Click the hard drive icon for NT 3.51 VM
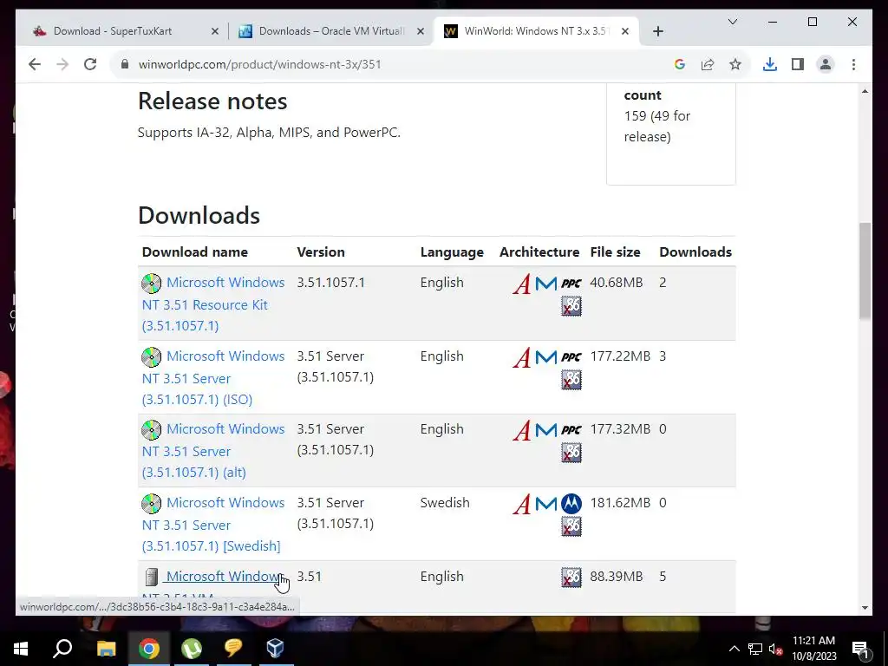The width and height of the screenshot is (888, 666). point(151,577)
